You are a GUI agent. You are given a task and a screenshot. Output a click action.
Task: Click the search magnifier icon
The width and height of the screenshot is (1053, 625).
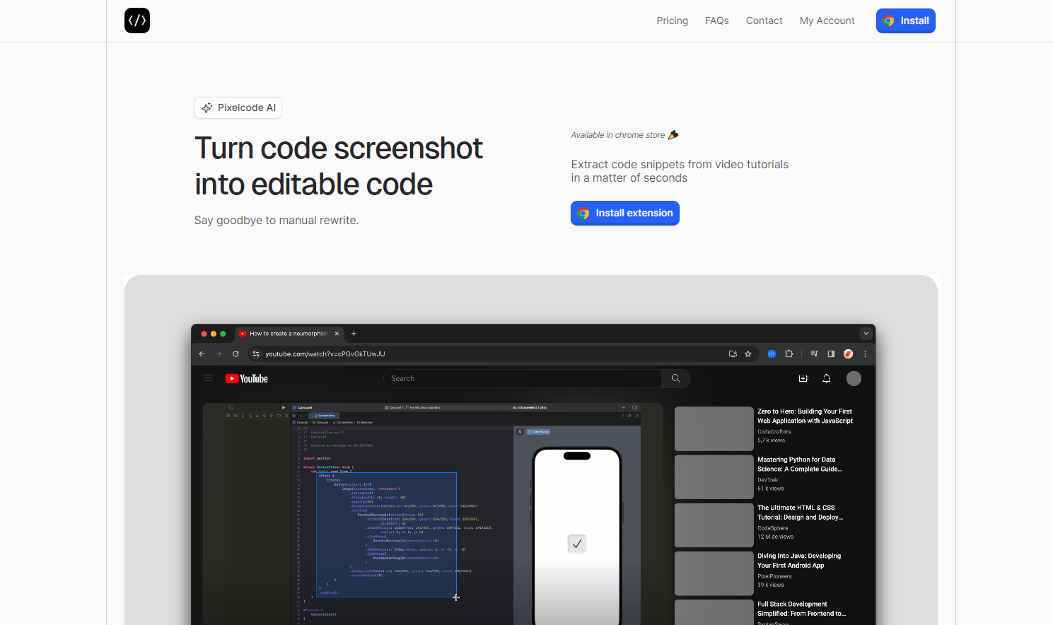click(675, 378)
